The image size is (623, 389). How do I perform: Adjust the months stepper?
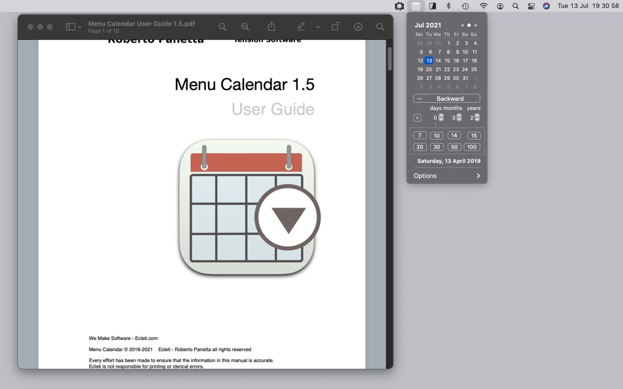(459, 117)
